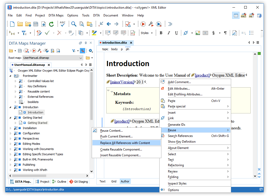Click the green Reload icon
Viewport: 269px width, 196px height.
(x=51, y=24)
